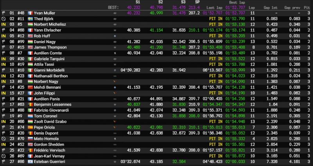Click the PIT IN status for Attila Tassi

click(x=216, y=64)
